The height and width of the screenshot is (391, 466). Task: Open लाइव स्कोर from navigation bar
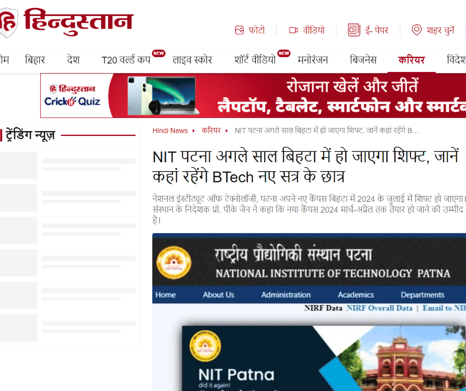coord(192,60)
